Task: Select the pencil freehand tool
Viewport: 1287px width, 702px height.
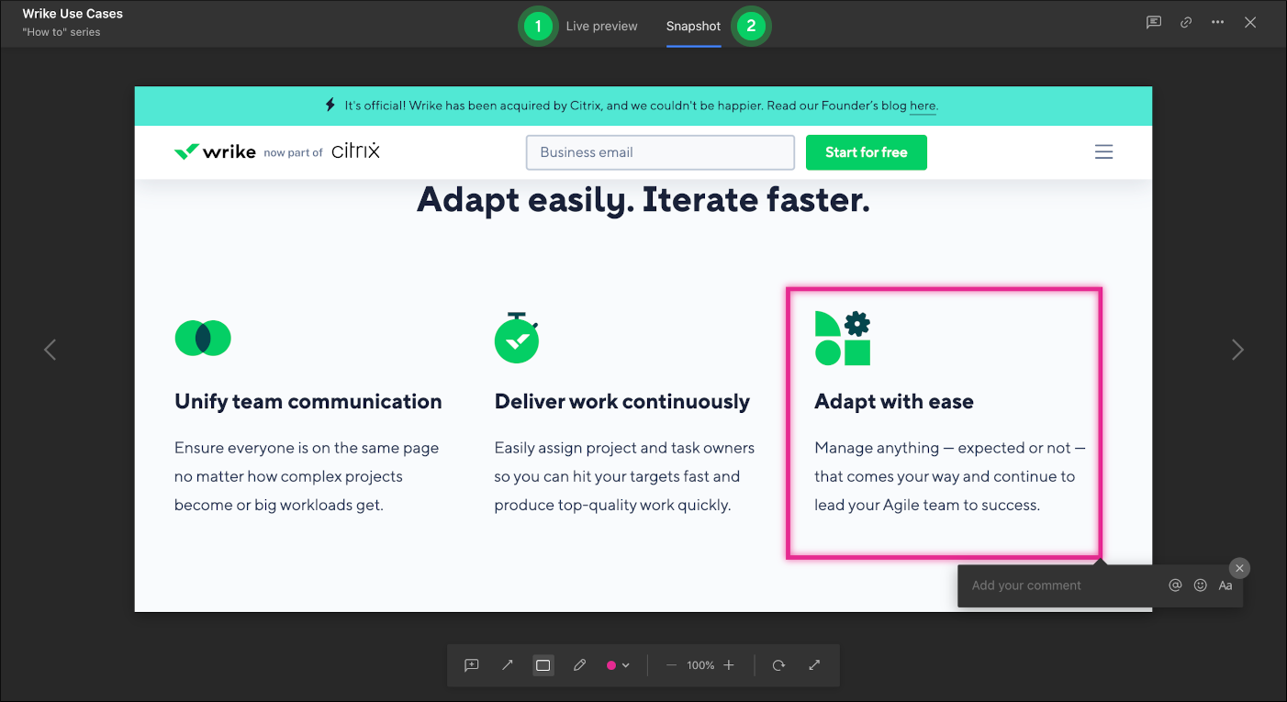Action: click(x=579, y=665)
